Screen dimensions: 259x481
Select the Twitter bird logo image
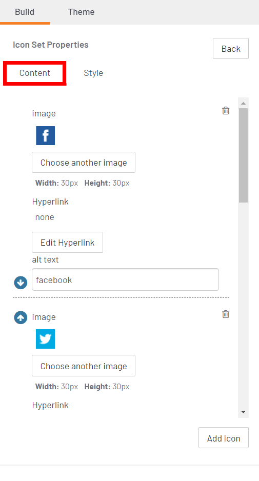coord(46,339)
